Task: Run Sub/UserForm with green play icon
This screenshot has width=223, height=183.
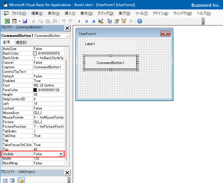Action: click(79, 21)
